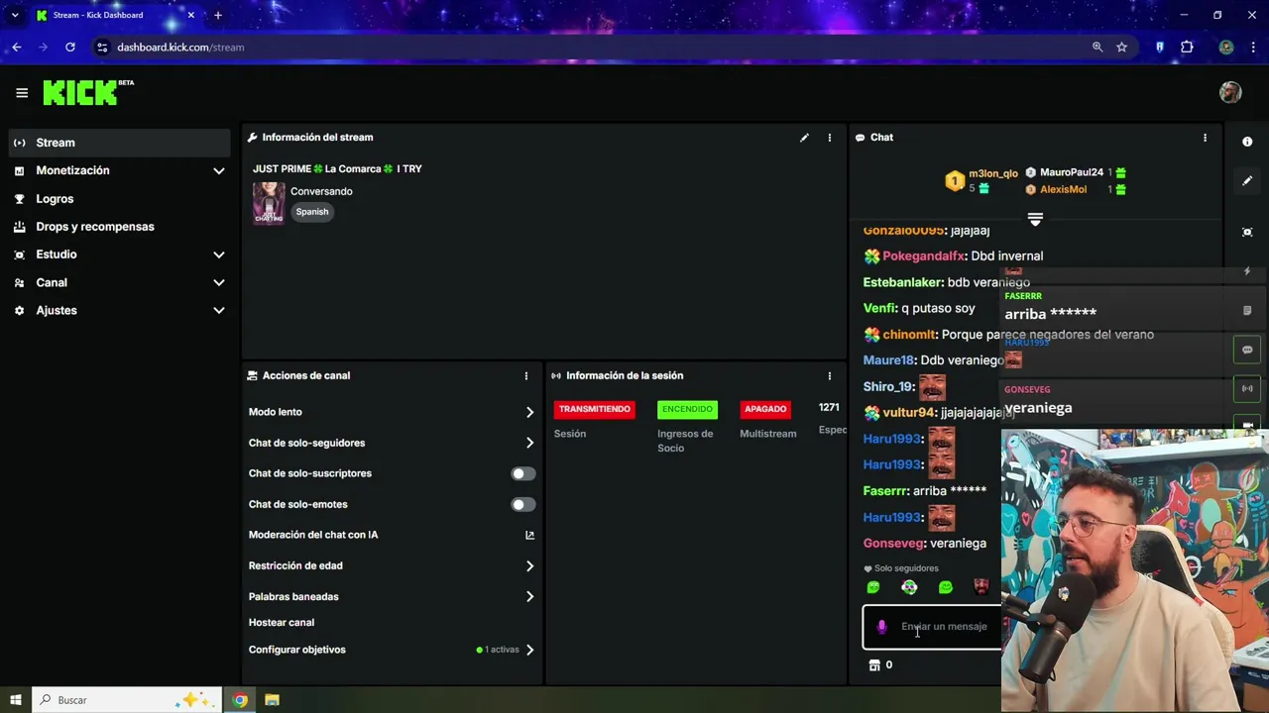Open the user profile avatar at top right

1230,92
